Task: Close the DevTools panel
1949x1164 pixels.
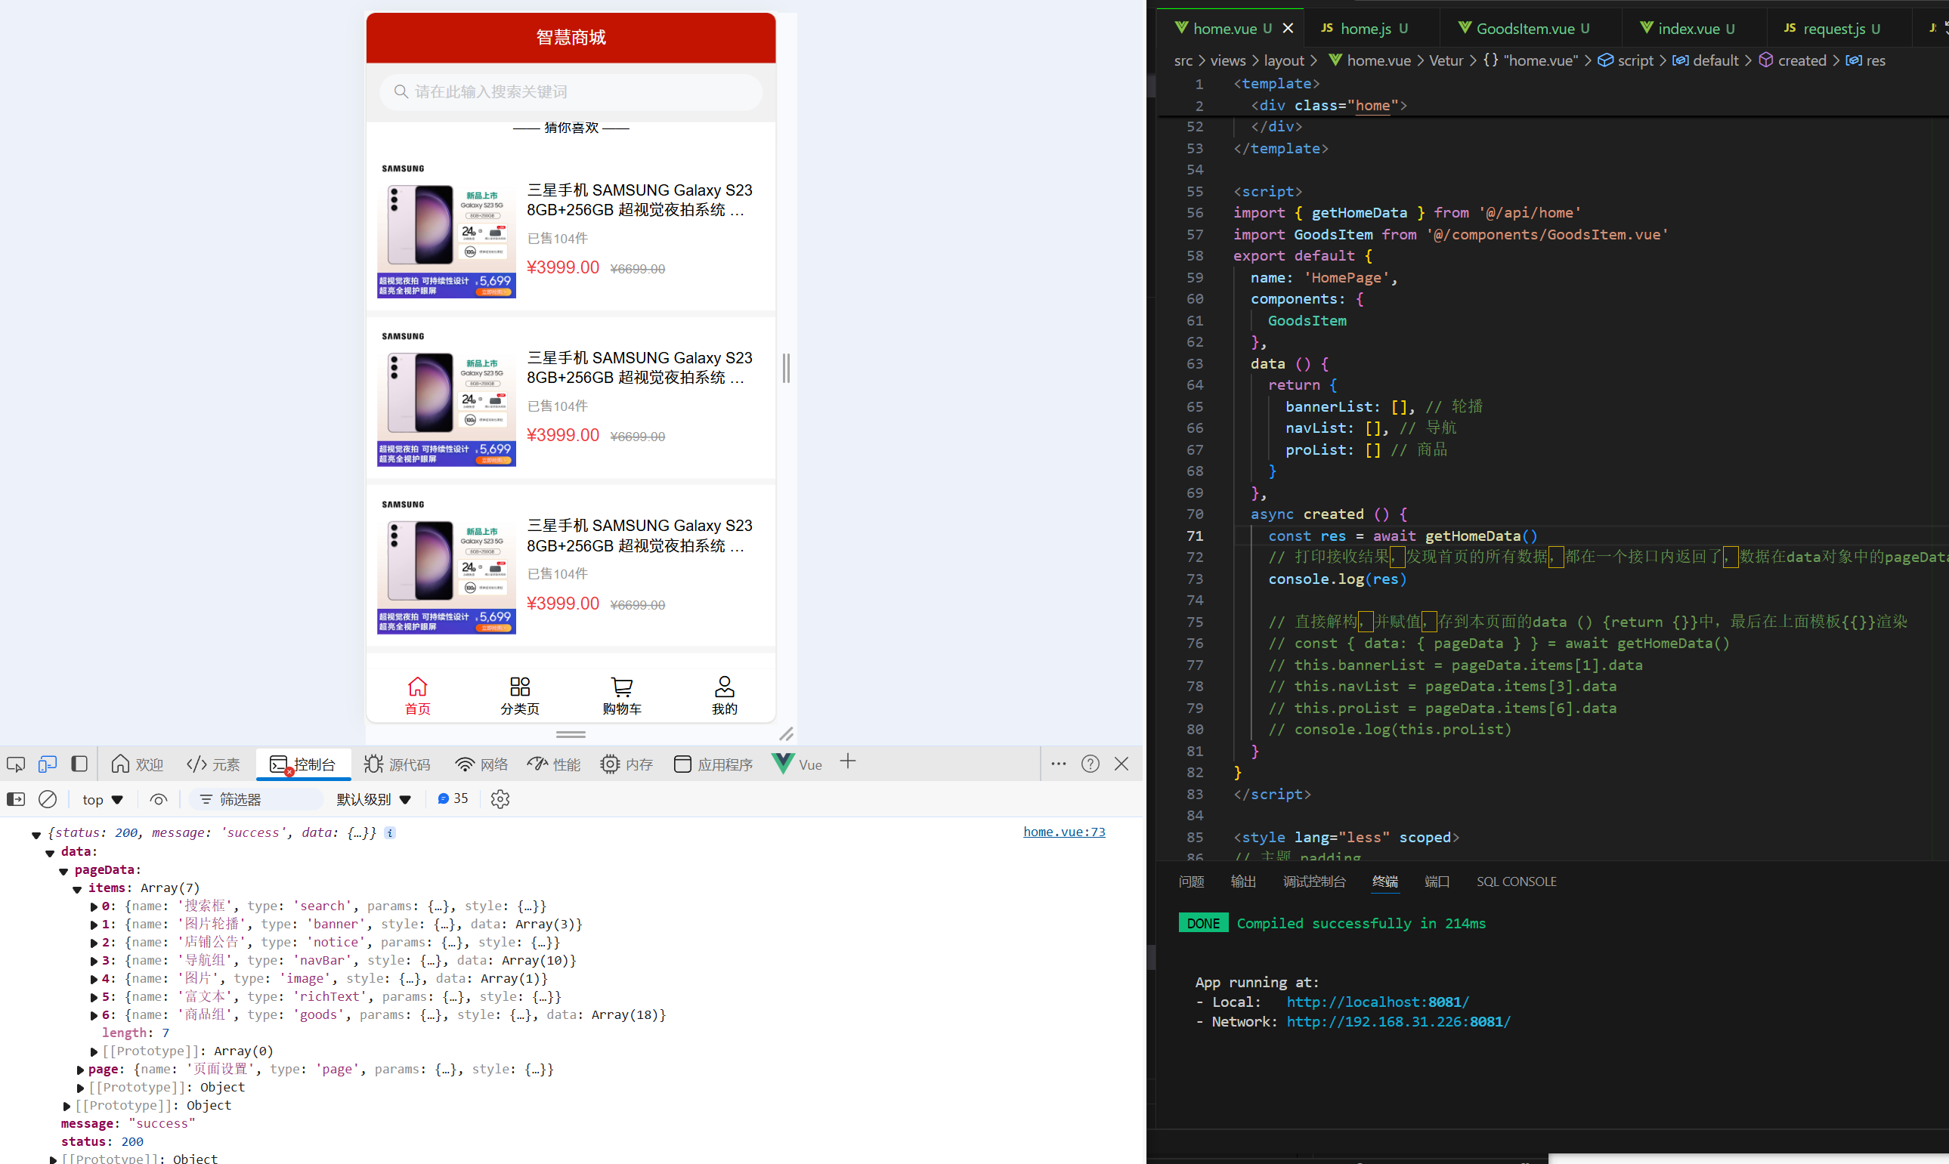Action: (x=1121, y=764)
